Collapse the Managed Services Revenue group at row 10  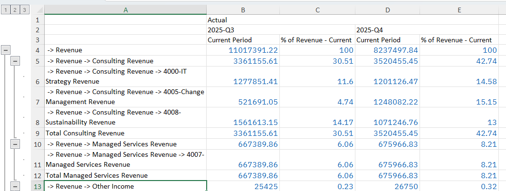pos(15,144)
